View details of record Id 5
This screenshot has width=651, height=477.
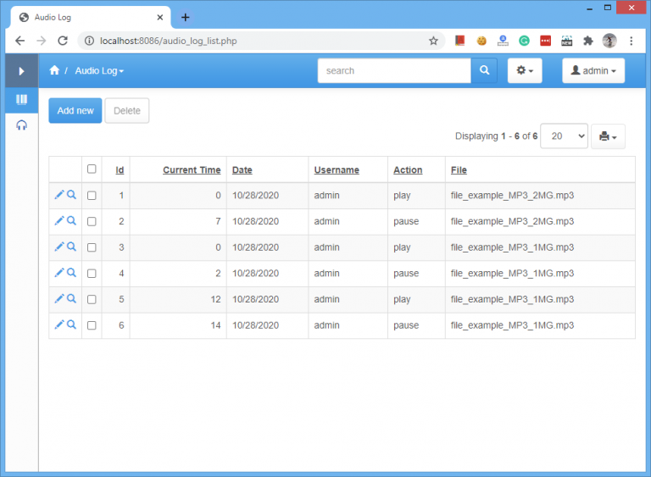click(72, 298)
